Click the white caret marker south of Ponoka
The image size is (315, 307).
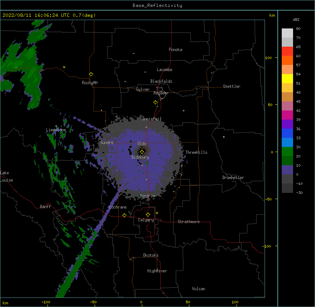(134, 54)
